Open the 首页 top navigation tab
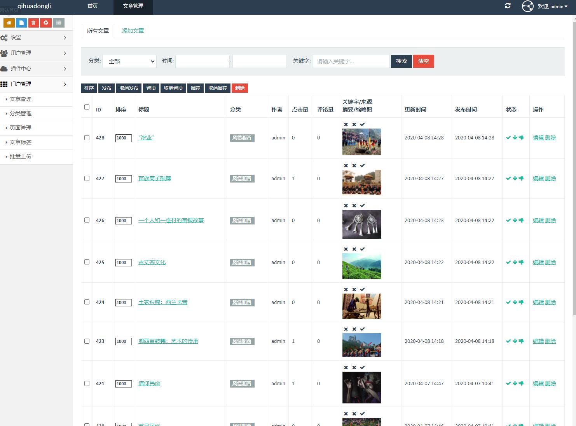 pyautogui.click(x=93, y=6)
